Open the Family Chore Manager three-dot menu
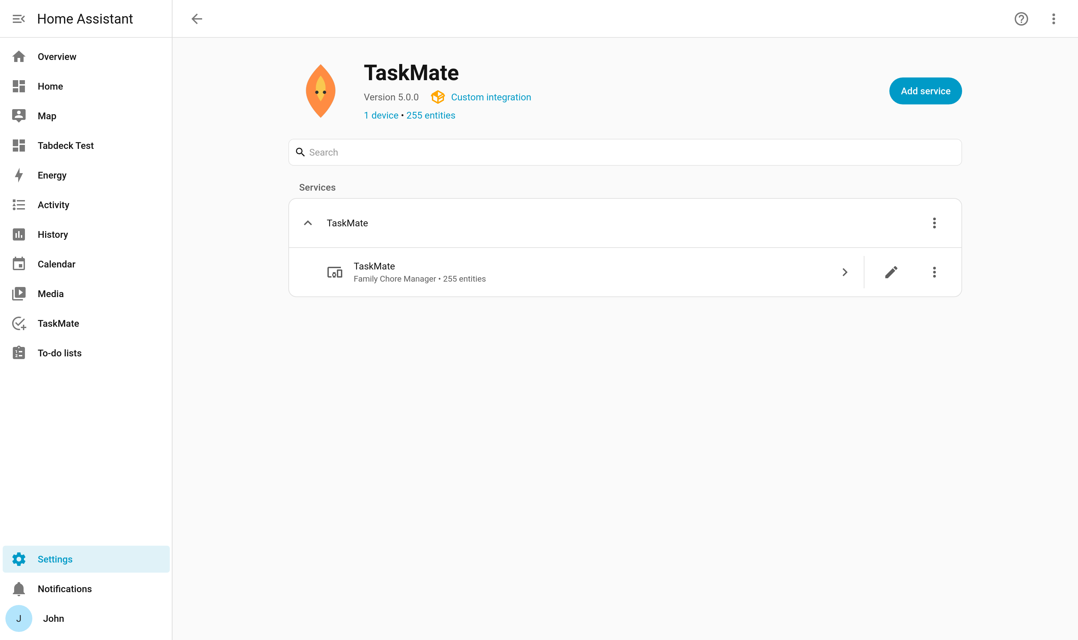 click(x=934, y=272)
